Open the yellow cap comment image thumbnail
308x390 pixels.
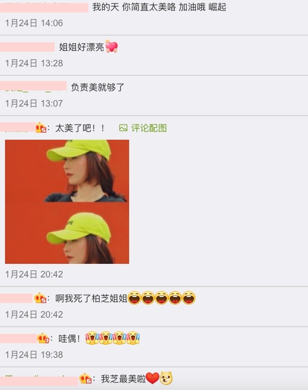click(67, 202)
